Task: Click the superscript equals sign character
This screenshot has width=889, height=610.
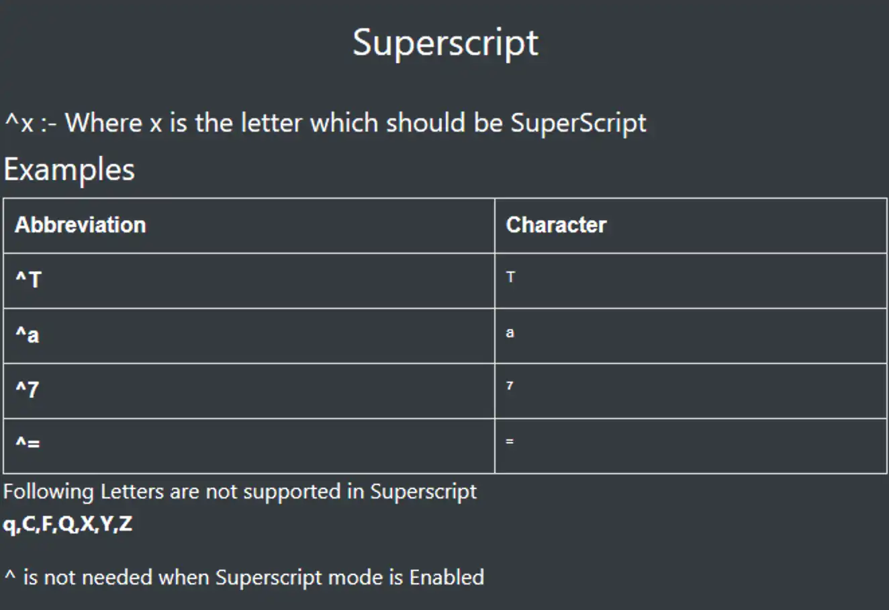Action: [510, 441]
